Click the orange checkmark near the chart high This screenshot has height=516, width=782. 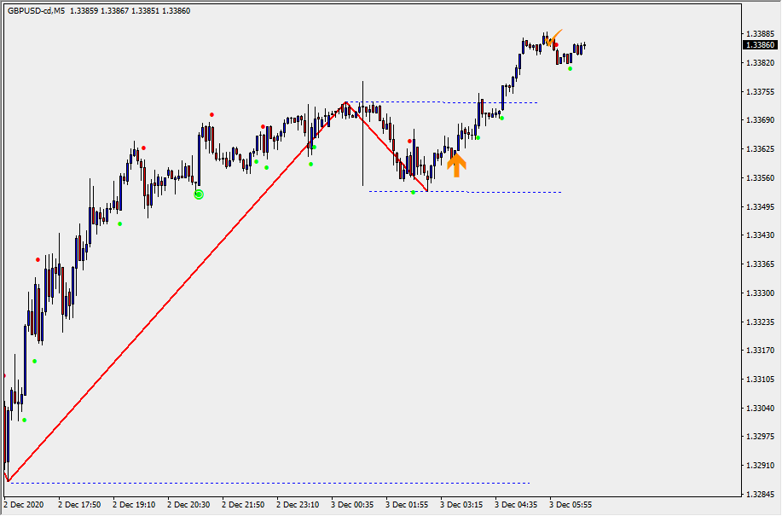point(553,38)
